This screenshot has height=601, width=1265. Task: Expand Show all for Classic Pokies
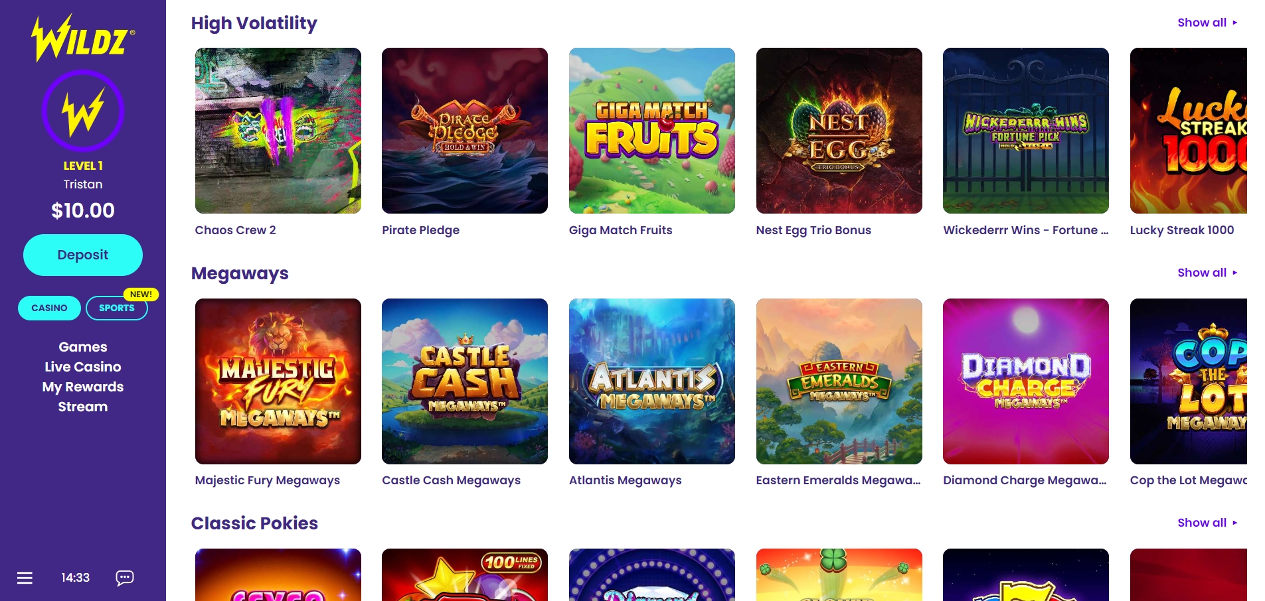1207,523
